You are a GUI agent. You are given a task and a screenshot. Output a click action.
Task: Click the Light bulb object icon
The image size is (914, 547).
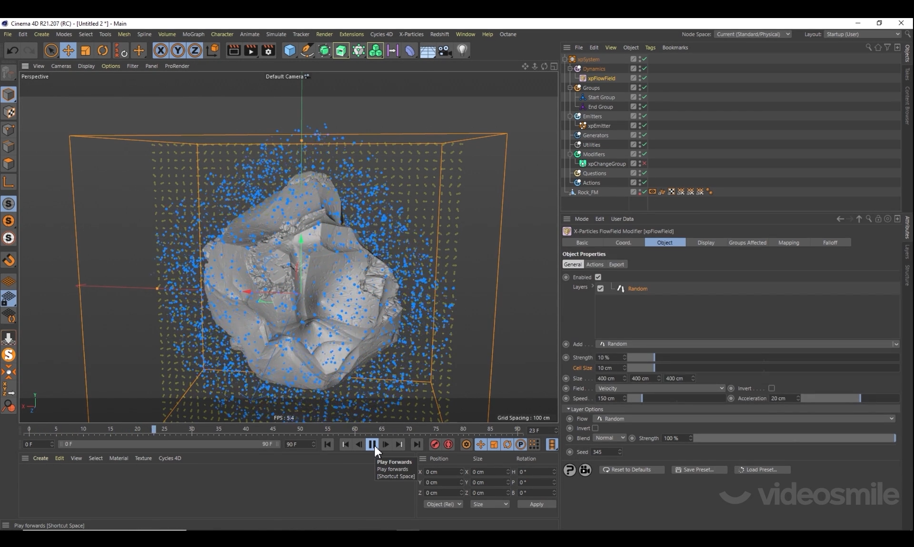tap(462, 50)
